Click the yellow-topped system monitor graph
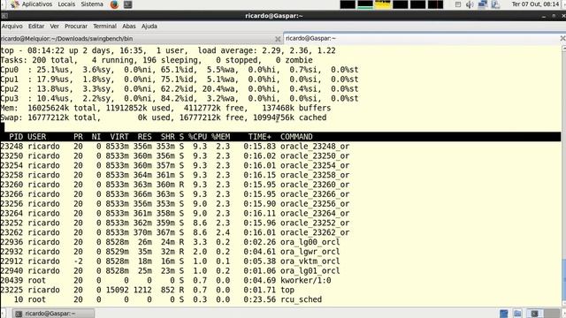Image resolution: width=566 pixels, height=318 pixels. 383,4
